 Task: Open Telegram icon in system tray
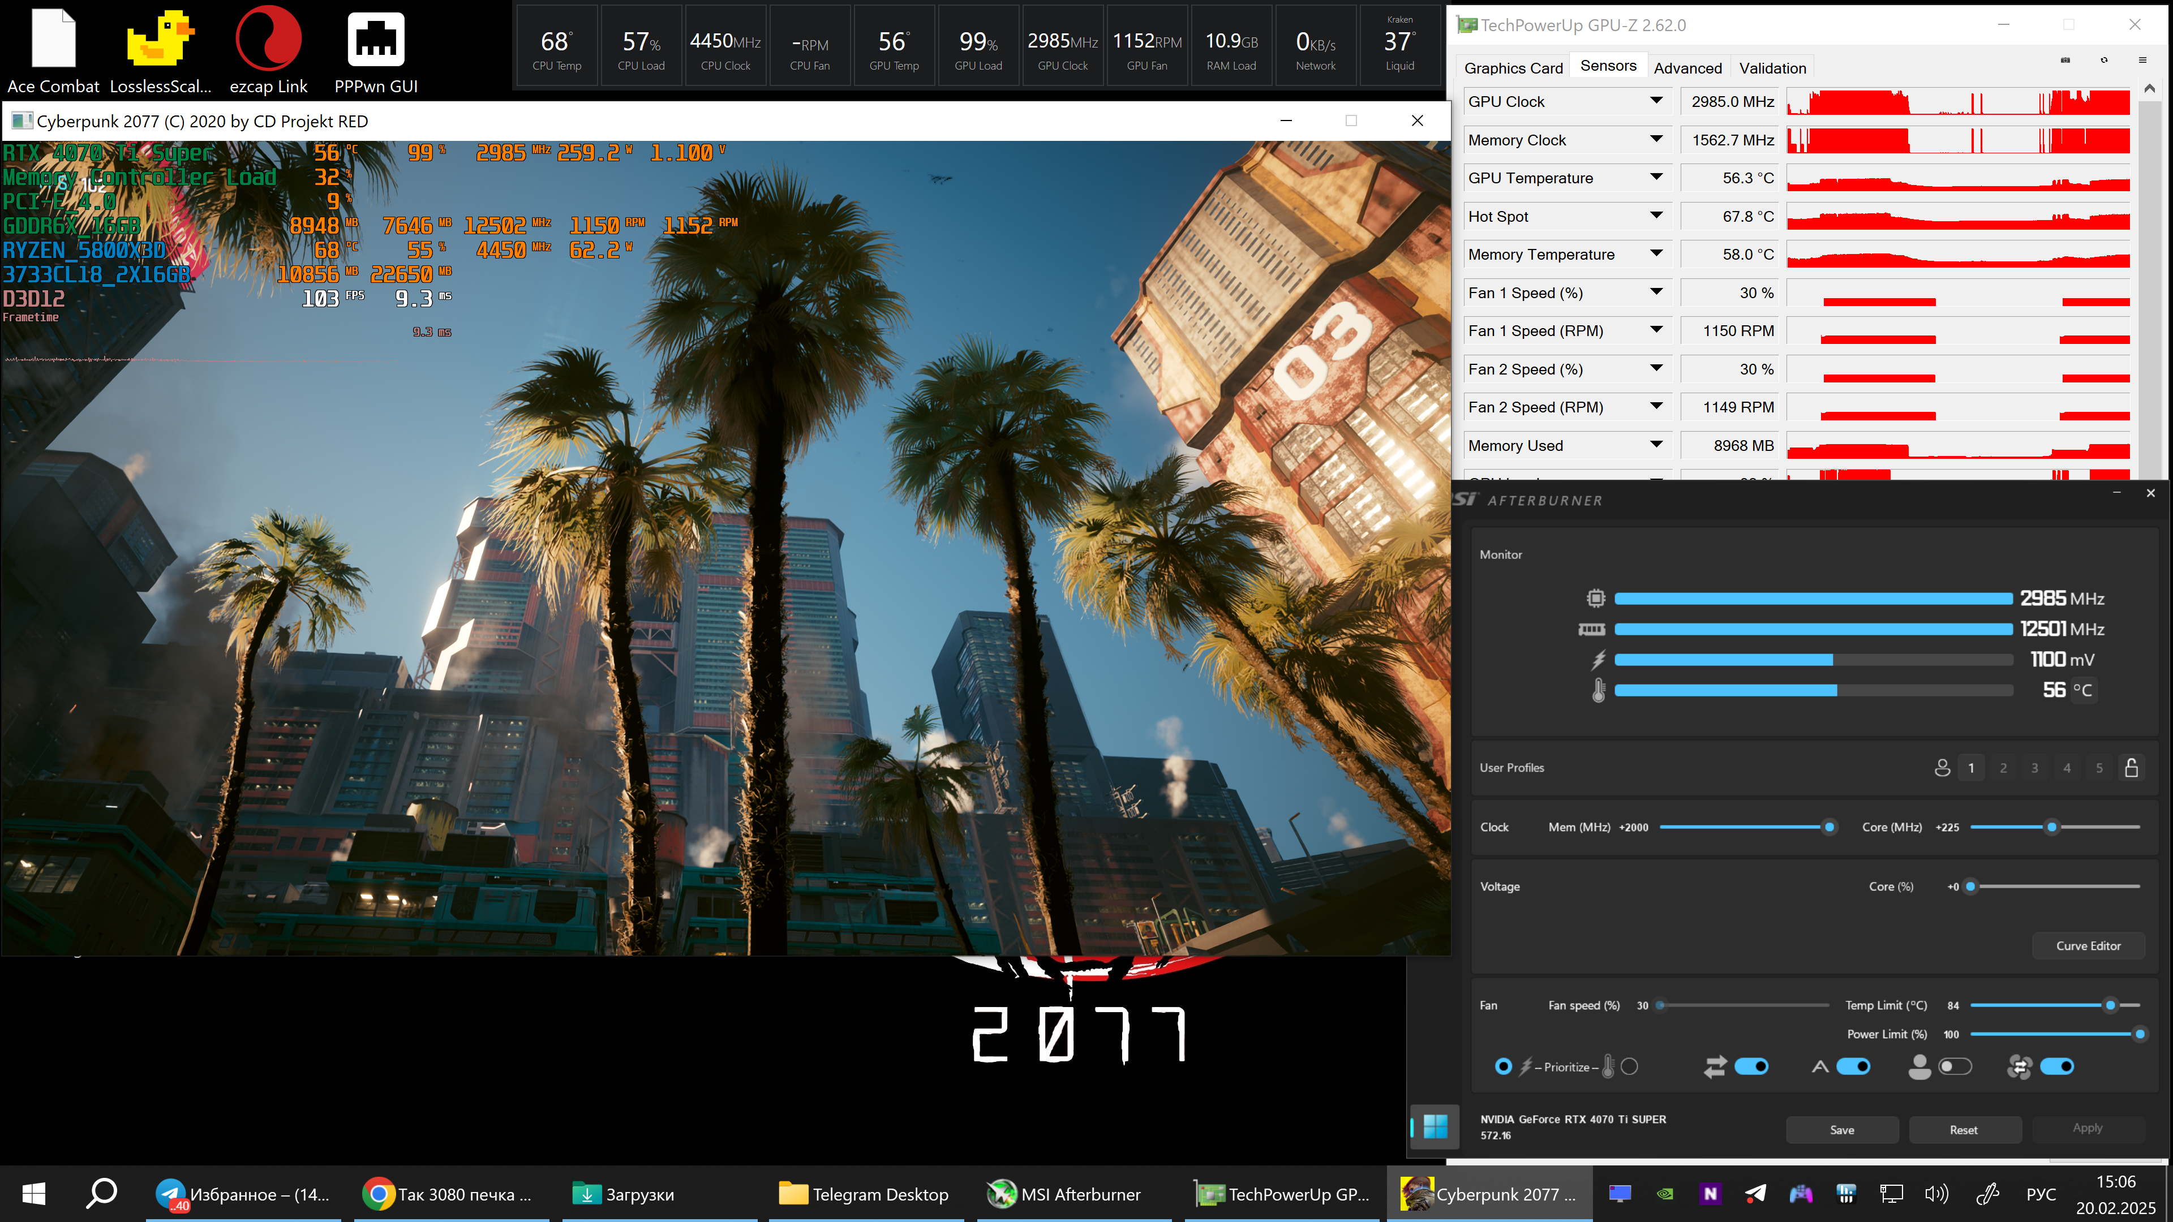click(1755, 1193)
